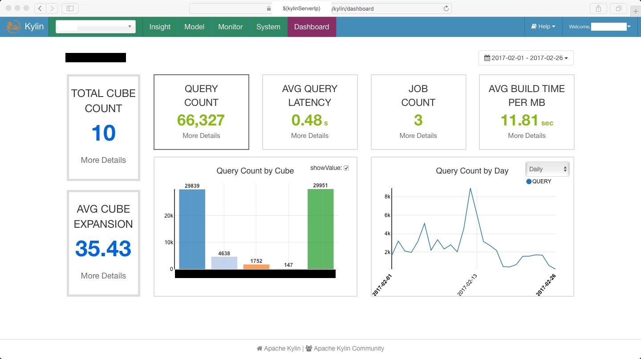Screen dimensions: 641x359
Task: Visit the Apache Kylin Community link
Action: (349, 348)
